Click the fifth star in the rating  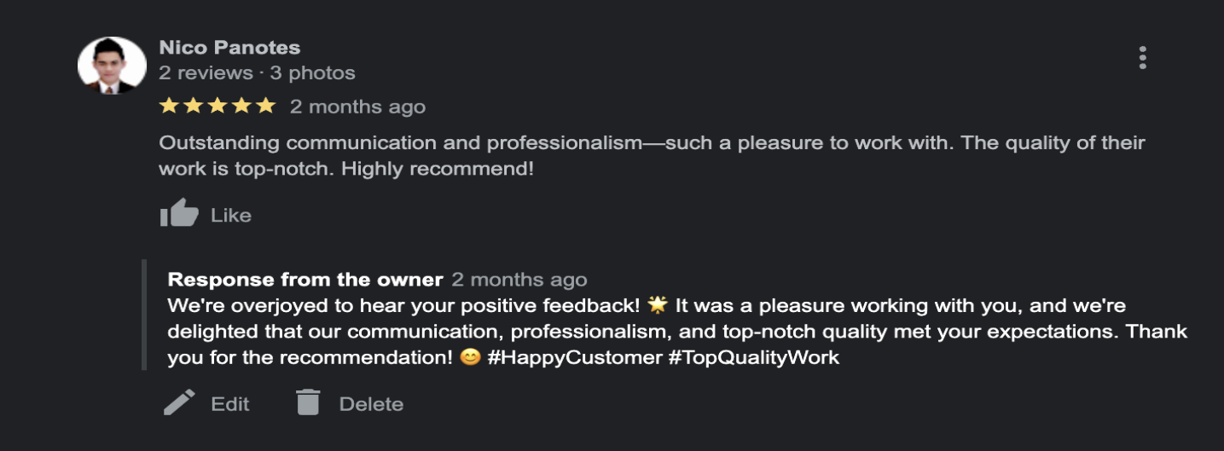click(x=266, y=106)
